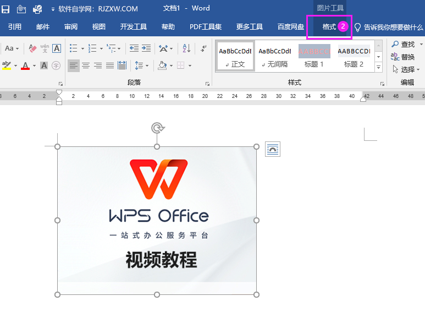Screen dimensions: 425x312
Task: Open the 样式 pane dialog launcher
Action: 382,84
